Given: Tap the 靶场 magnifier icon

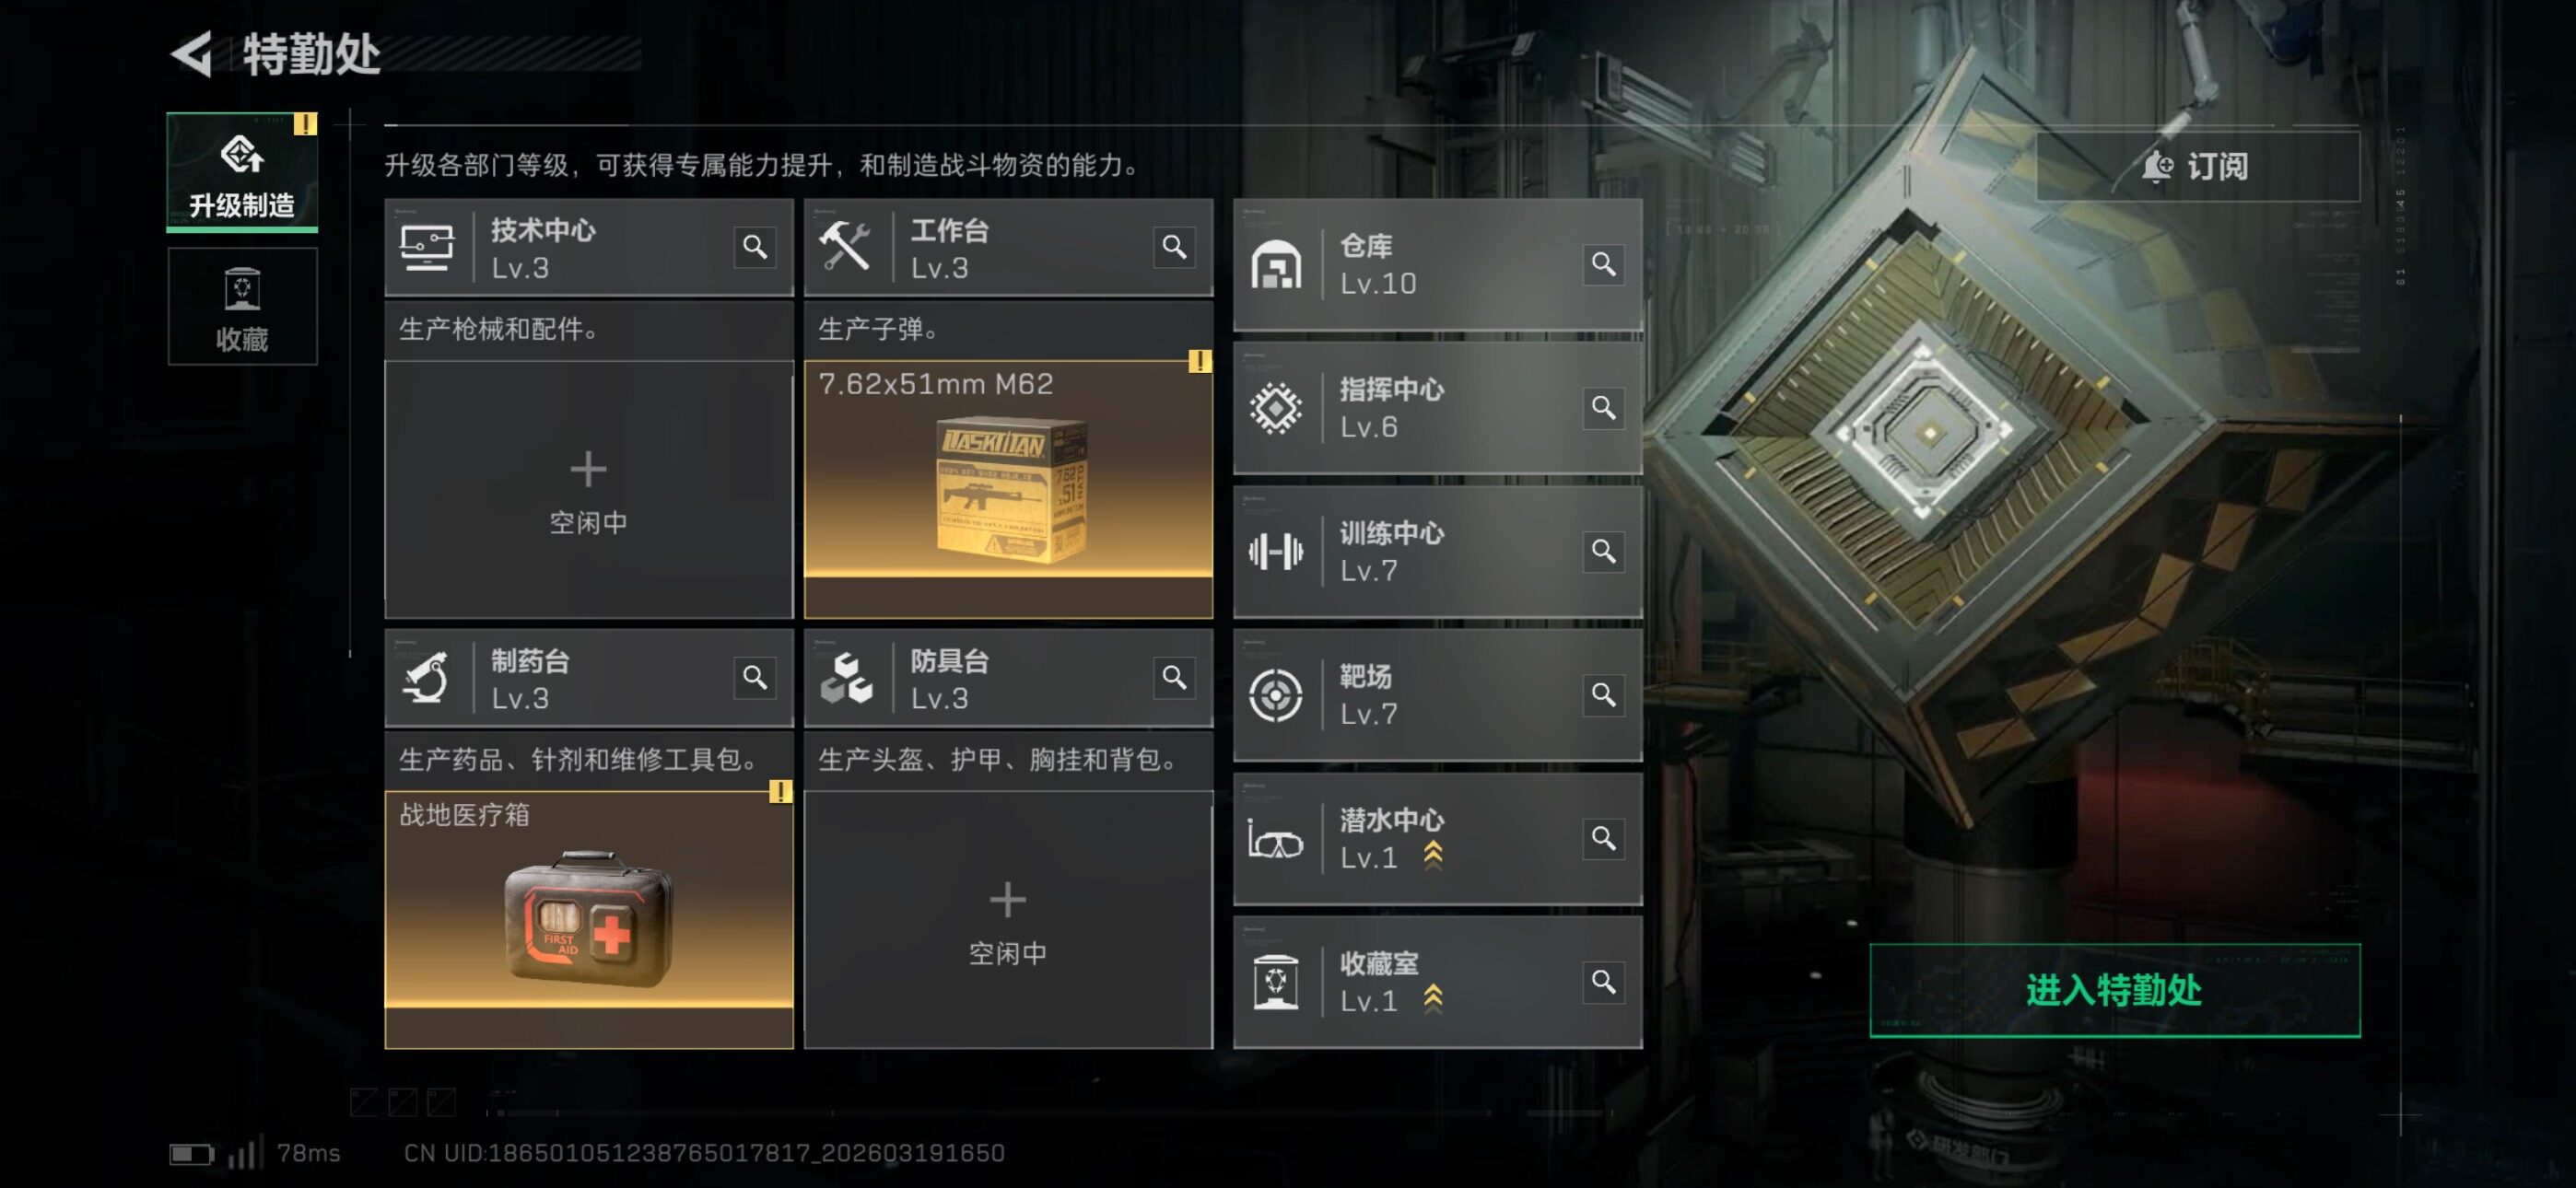Looking at the screenshot, I should coord(1603,694).
